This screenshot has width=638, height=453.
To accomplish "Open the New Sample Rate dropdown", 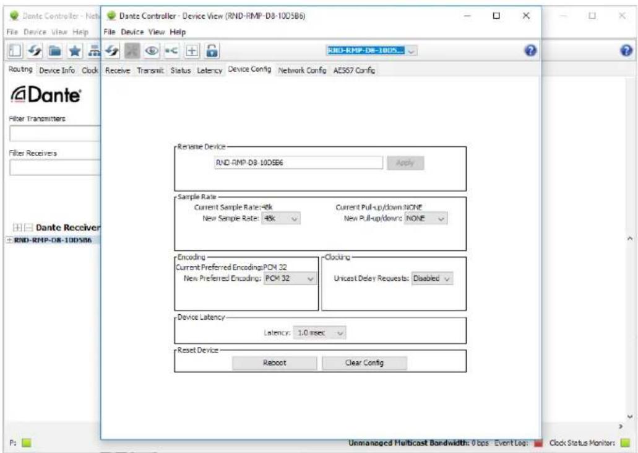I will (281, 218).
